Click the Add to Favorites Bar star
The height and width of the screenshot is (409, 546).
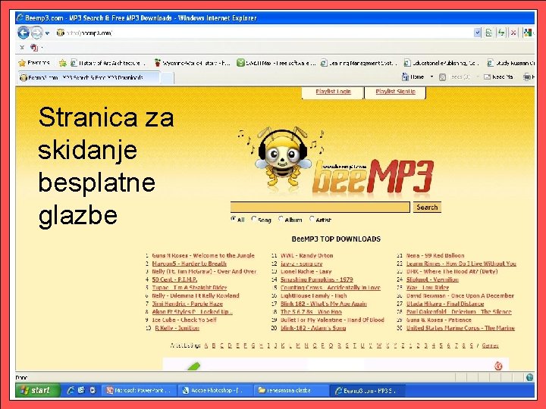tap(63, 63)
